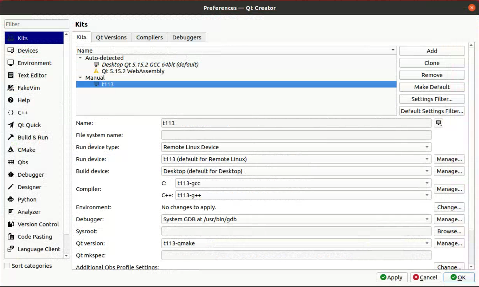Click the Add kit button

pyautogui.click(x=432, y=51)
